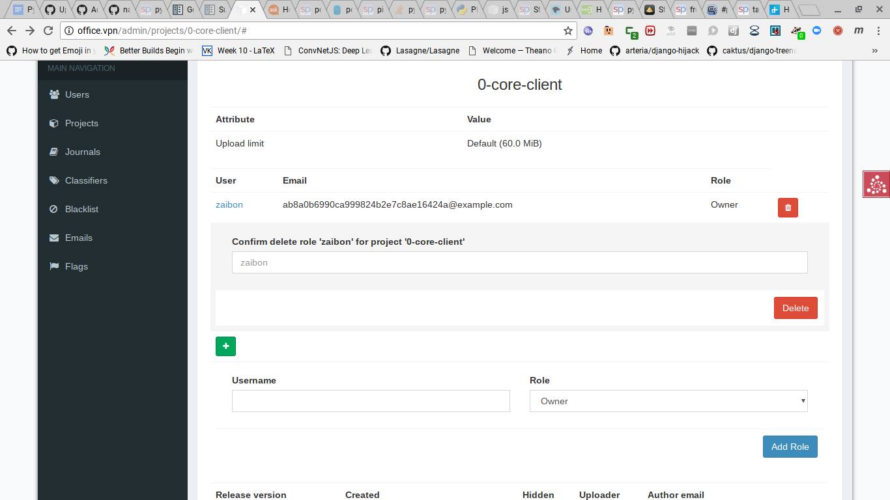Screen dimensions: 890x500
Task: Switch to the green w3 tab
Action: [592, 10]
